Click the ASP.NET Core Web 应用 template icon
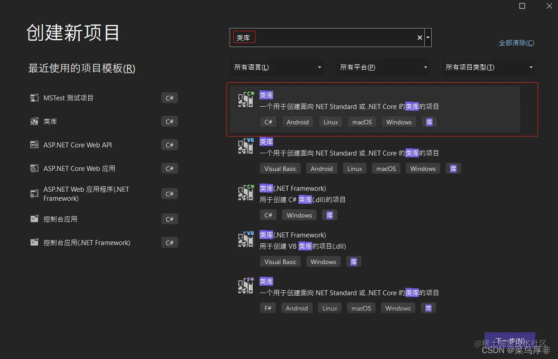The width and height of the screenshot is (558, 359). (34, 168)
